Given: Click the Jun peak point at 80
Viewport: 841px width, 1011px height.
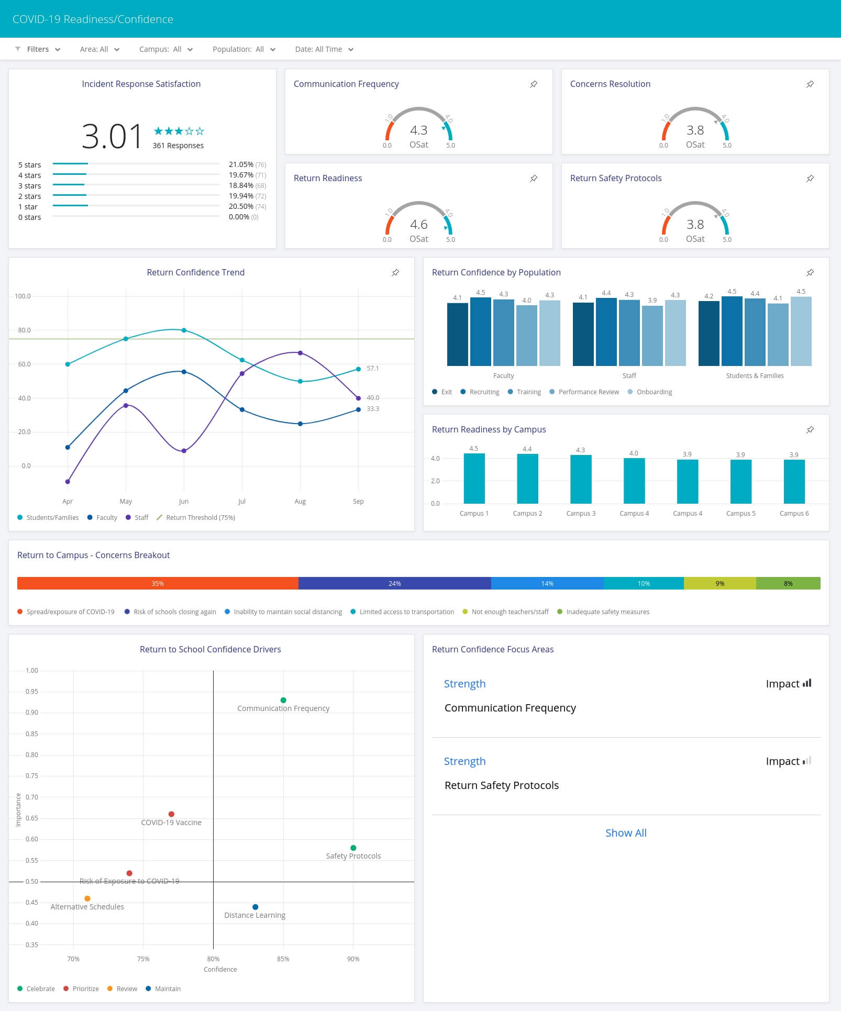Looking at the screenshot, I should click(184, 330).
